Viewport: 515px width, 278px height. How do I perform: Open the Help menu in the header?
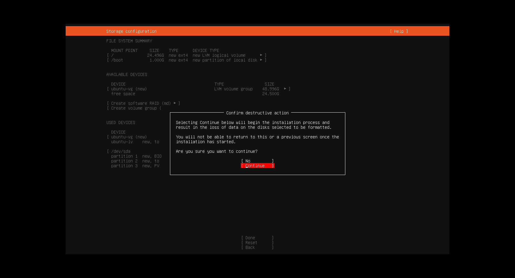click(399, 31)
